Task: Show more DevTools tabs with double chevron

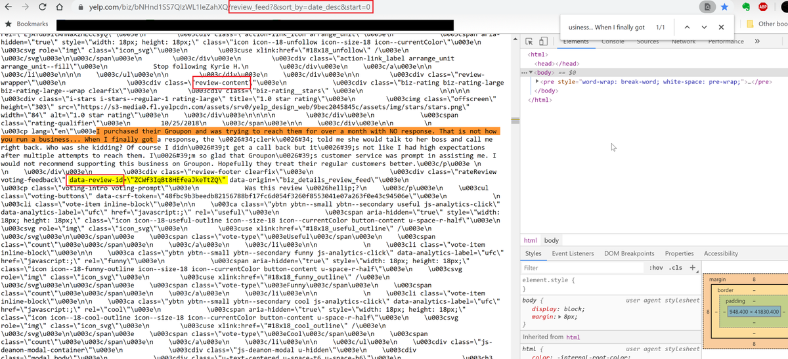Action: pos(756,41)
